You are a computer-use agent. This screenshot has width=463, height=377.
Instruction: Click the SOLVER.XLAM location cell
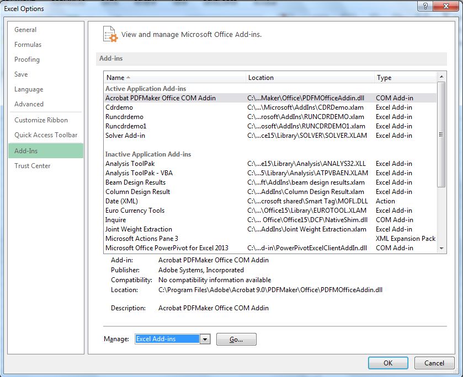point(307,136)
